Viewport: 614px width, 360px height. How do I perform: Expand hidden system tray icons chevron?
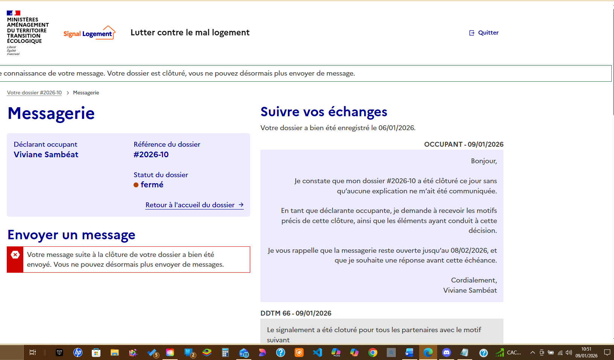point(532,352)
